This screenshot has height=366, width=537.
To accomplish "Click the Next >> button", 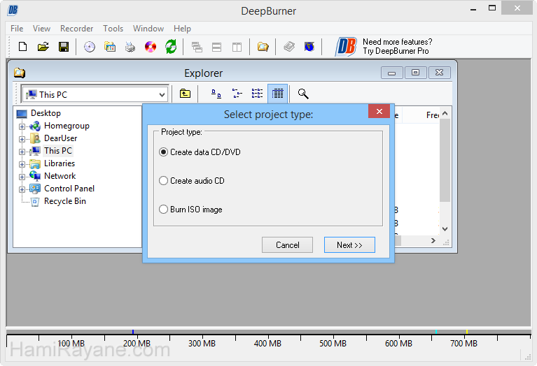I will 349,244.
